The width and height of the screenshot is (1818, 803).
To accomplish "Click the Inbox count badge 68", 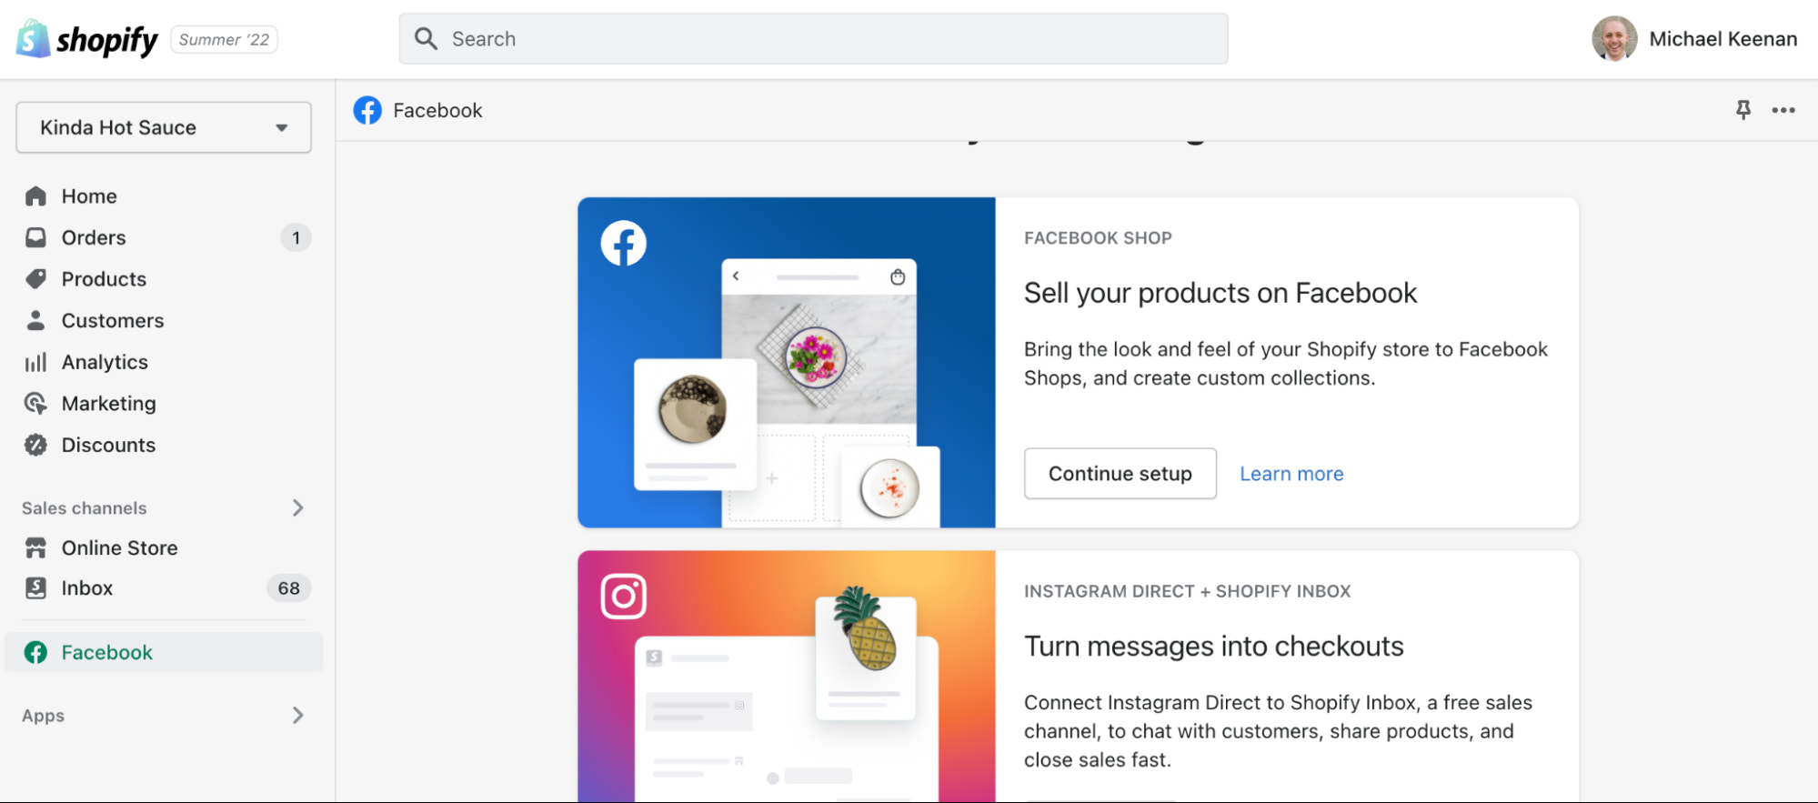I will 289,588.
